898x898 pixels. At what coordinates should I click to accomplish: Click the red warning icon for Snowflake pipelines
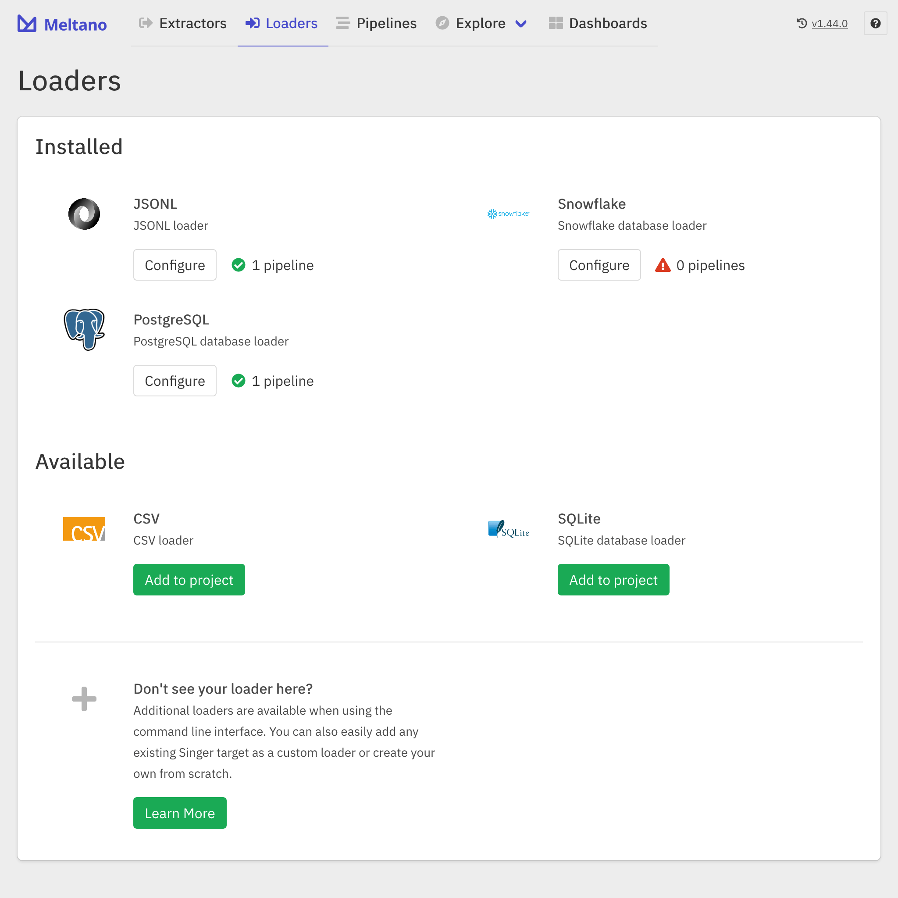(x=663, y=265)
